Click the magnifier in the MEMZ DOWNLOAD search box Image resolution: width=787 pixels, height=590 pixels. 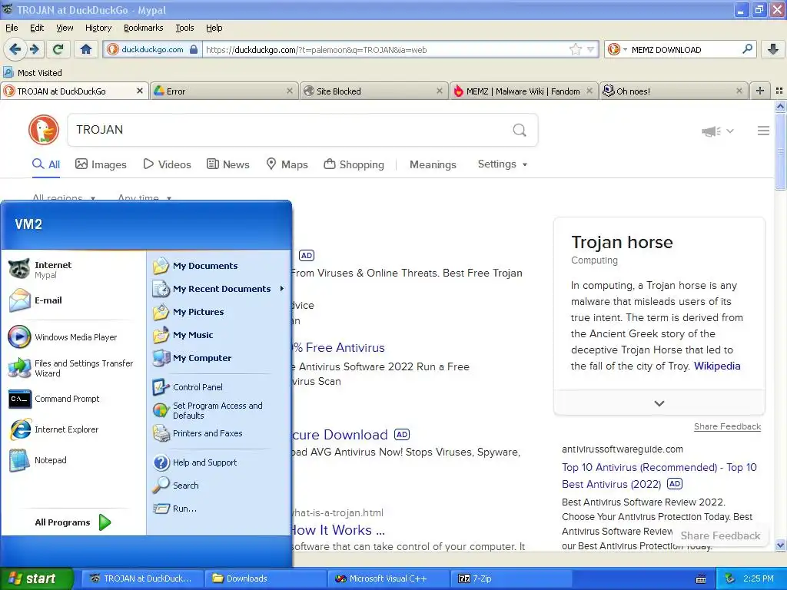click(747, 49)
